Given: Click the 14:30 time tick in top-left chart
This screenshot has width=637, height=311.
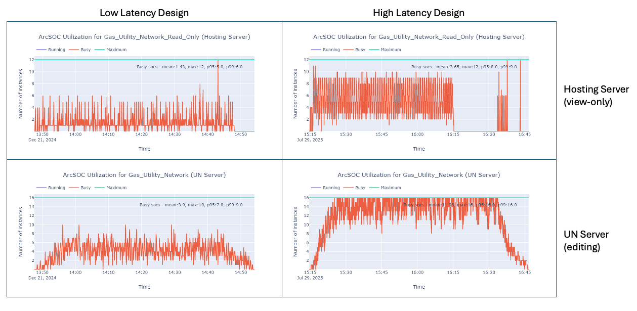Looking at the screenshot, I should 175,135.
